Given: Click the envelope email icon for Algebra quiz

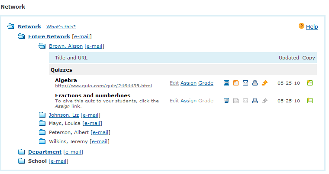Looking at the screenshot, I should pyautogui.click(x=245, y=83).
